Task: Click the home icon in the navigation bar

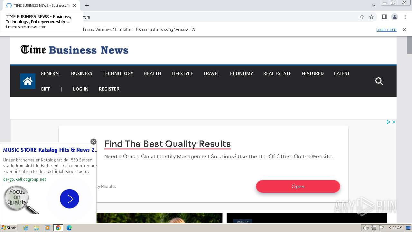Action: tap(28, 81)
